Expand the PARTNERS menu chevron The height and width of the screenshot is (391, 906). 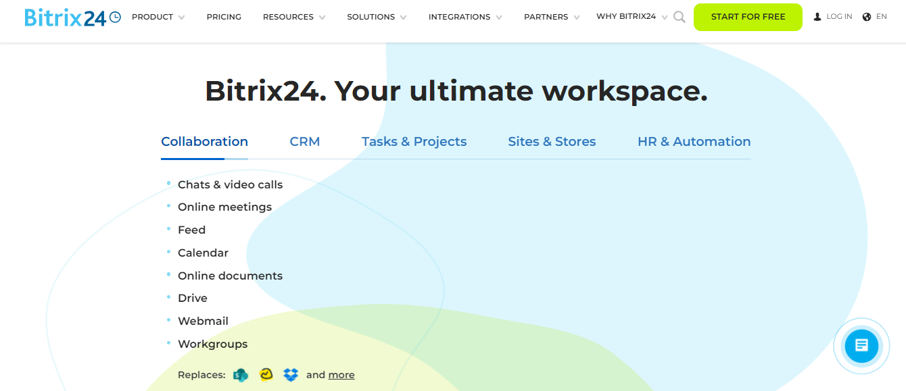576,18
